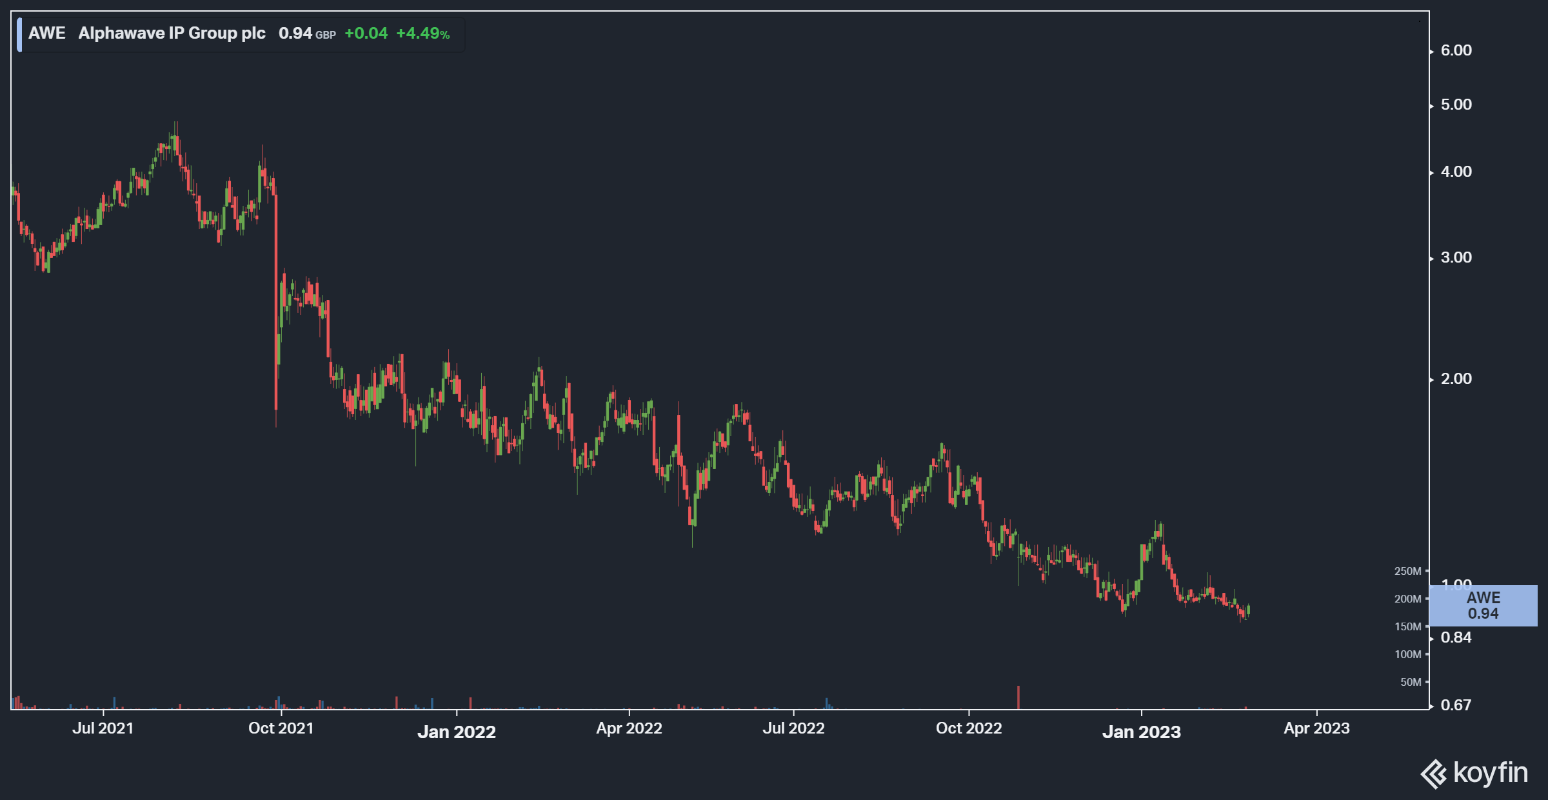This screenshot has height=800, width=1548.
Task: Click the blue AWE series color bar
Action: tap(19, 34)
